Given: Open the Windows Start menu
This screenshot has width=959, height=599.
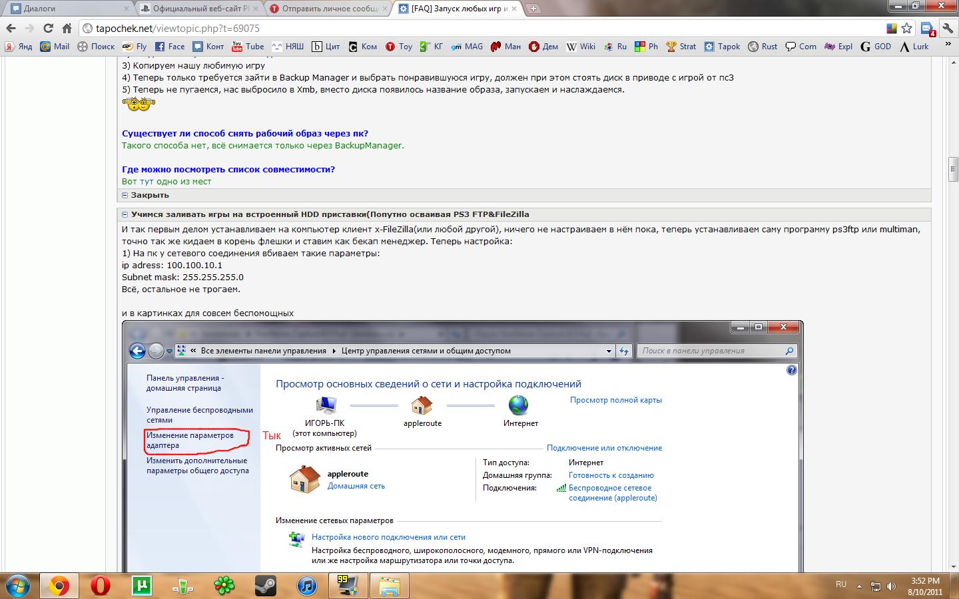Looking at the screenshot, I should [17, 586].
